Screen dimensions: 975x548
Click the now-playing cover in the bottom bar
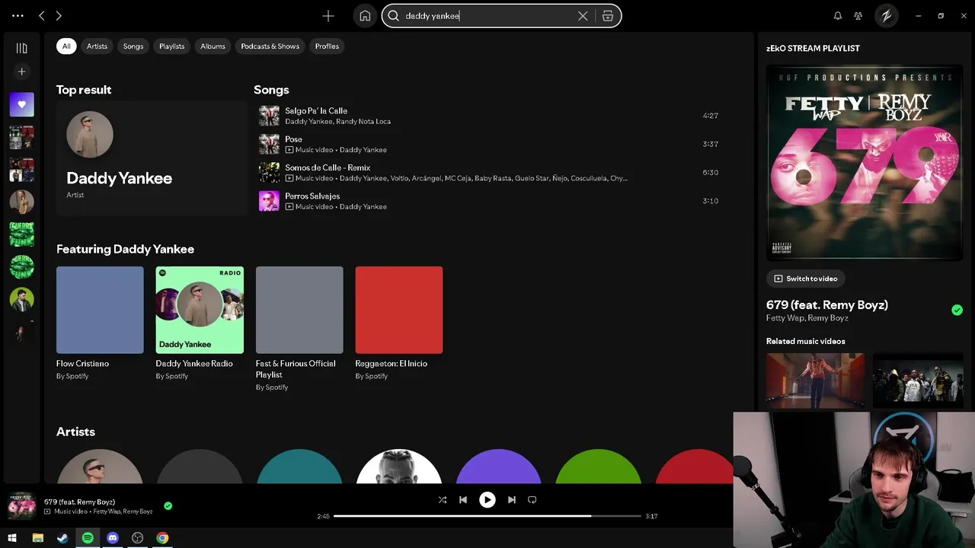pos(21,505)
